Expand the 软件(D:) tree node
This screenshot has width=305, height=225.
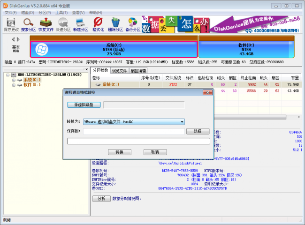tap(14, 85)
